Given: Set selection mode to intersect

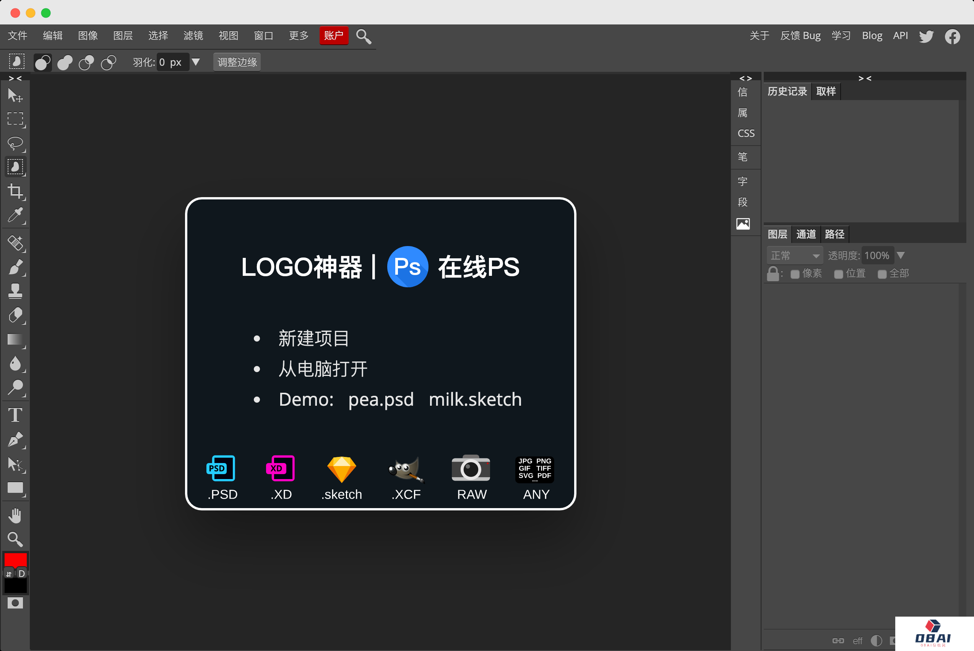Looking at the screenshot, I should pyautogui.click(x=109, y=62).
